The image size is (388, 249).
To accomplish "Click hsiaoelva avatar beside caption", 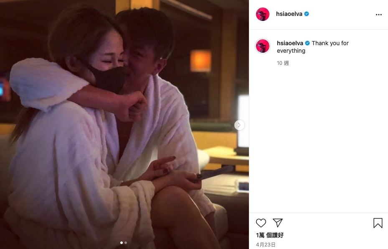I will [x=263, y=46].
